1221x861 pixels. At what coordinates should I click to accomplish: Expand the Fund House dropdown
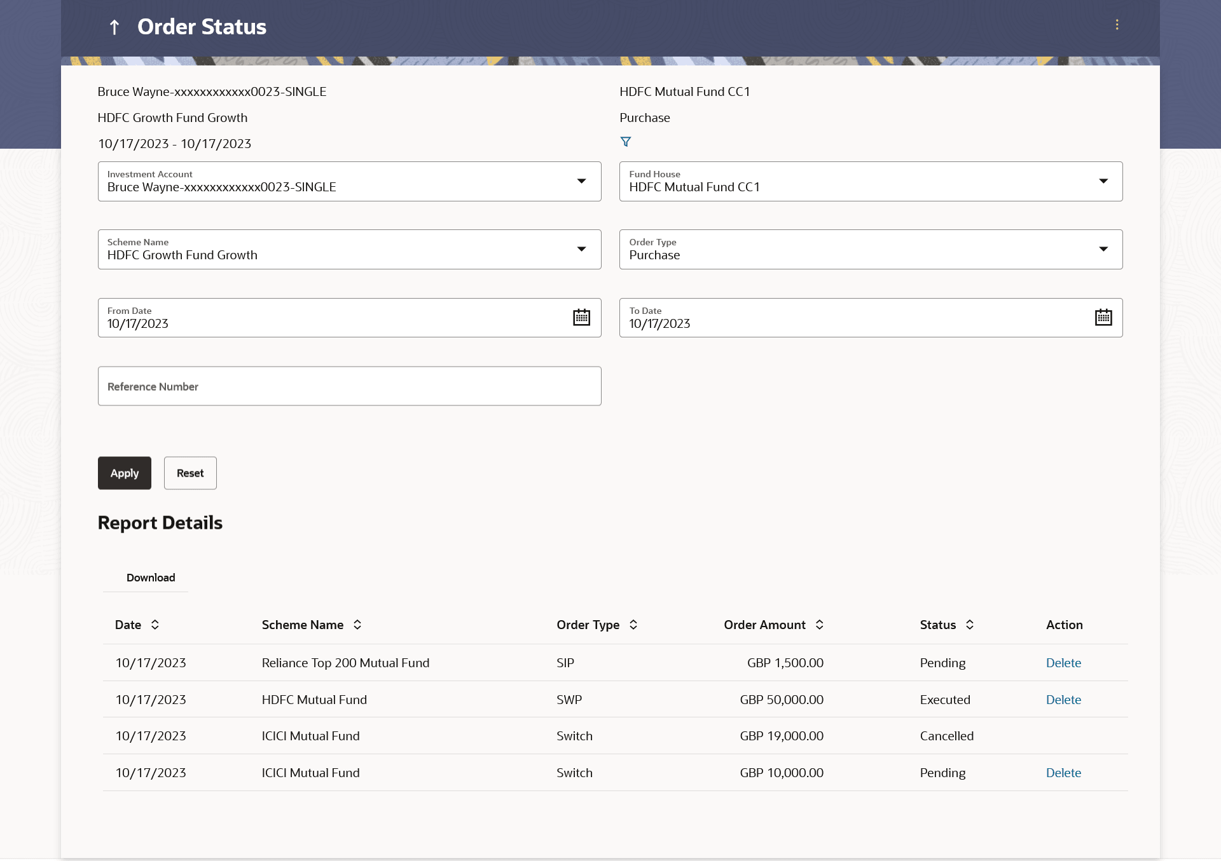point(1103,182)
